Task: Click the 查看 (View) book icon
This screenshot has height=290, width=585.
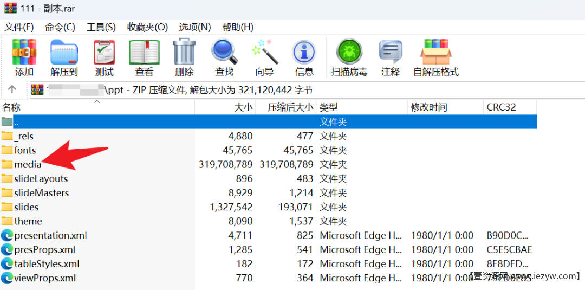Action: (x=145, y=52)
